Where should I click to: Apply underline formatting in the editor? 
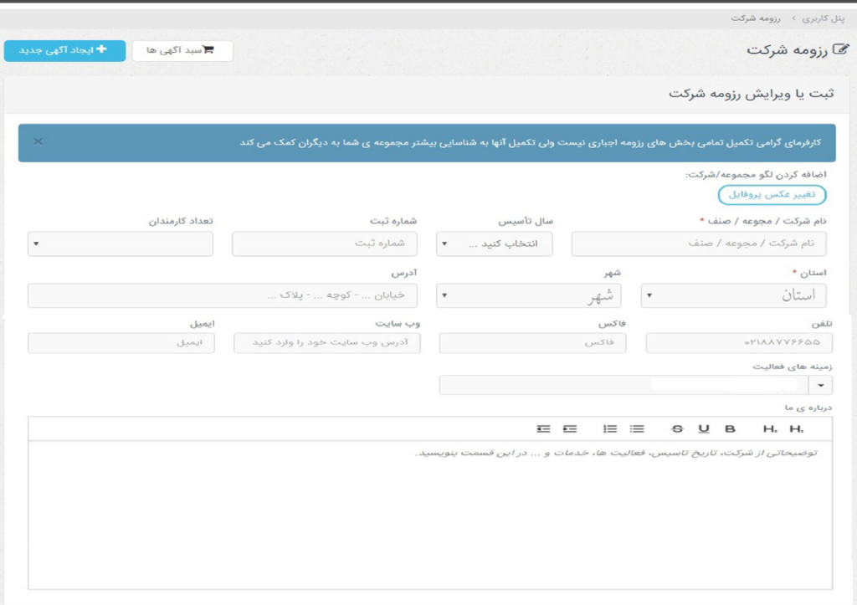tap(704, 428)
